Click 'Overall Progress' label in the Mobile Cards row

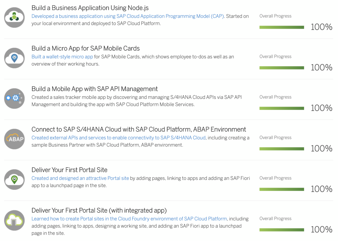275,56
